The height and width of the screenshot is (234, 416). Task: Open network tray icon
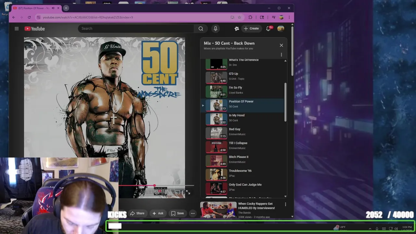coord(391,229)
